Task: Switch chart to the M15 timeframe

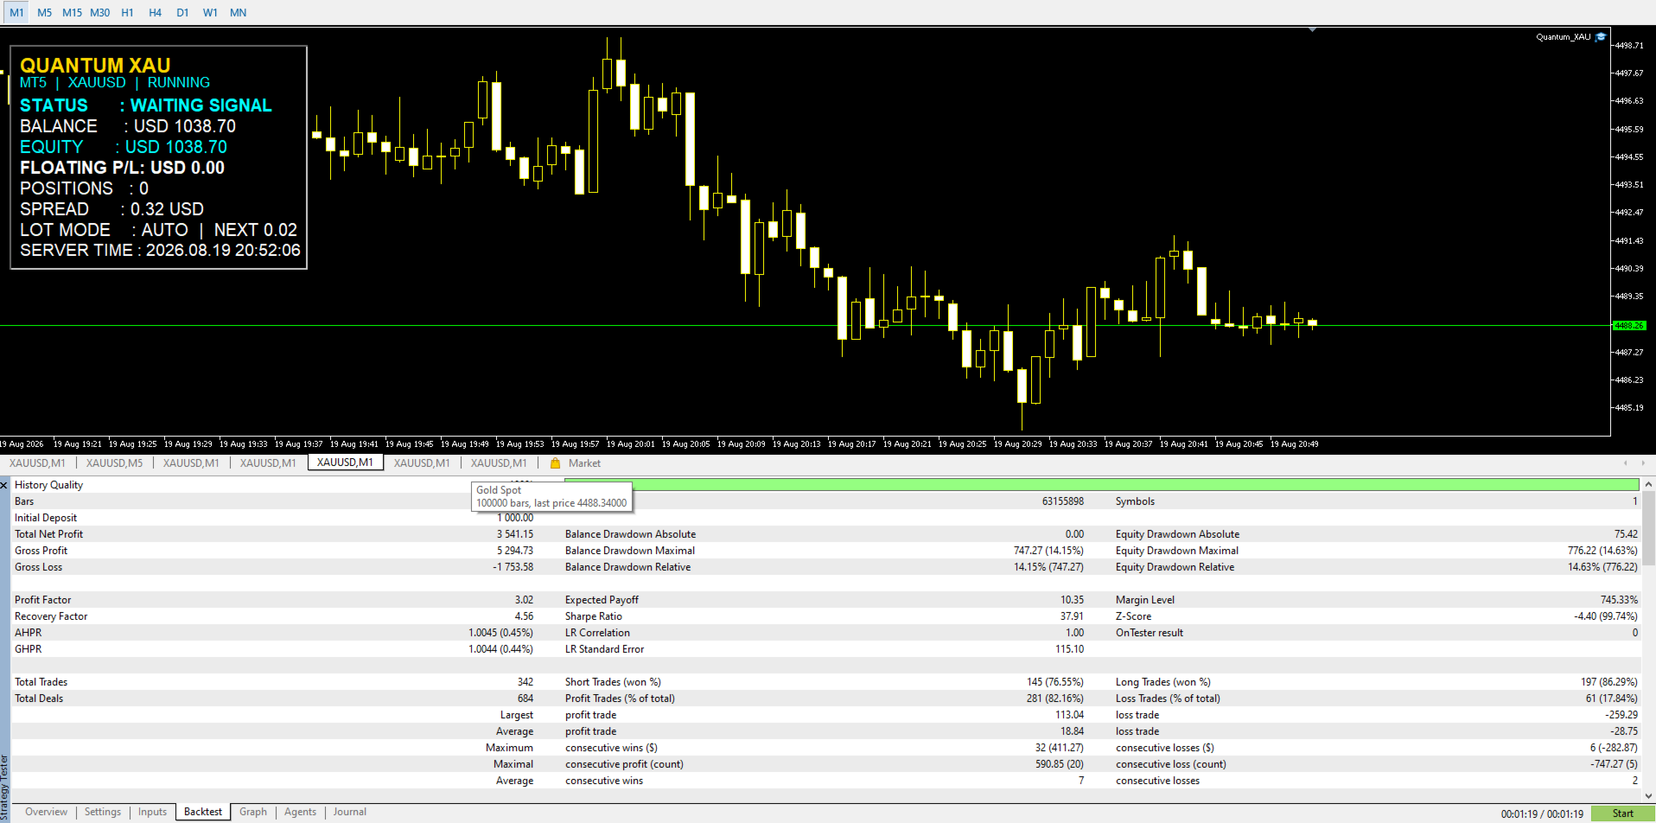Action: coord(72,12)
